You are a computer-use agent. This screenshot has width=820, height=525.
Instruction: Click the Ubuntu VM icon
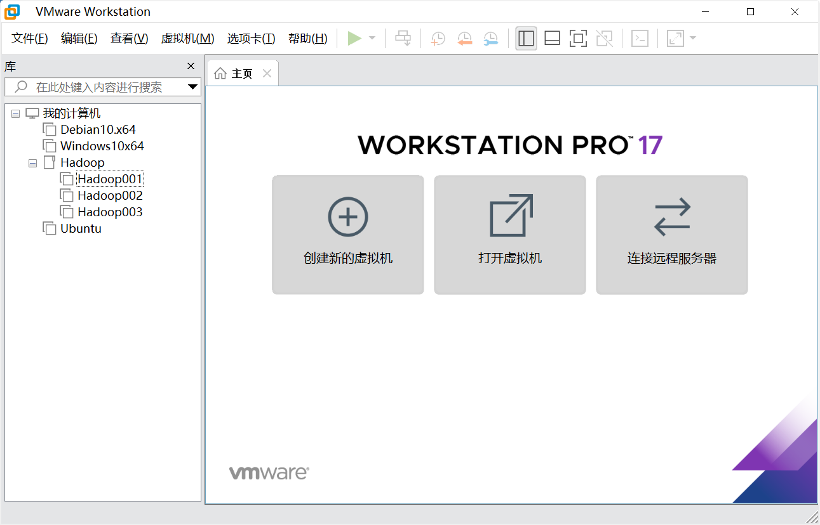(50, 228)
